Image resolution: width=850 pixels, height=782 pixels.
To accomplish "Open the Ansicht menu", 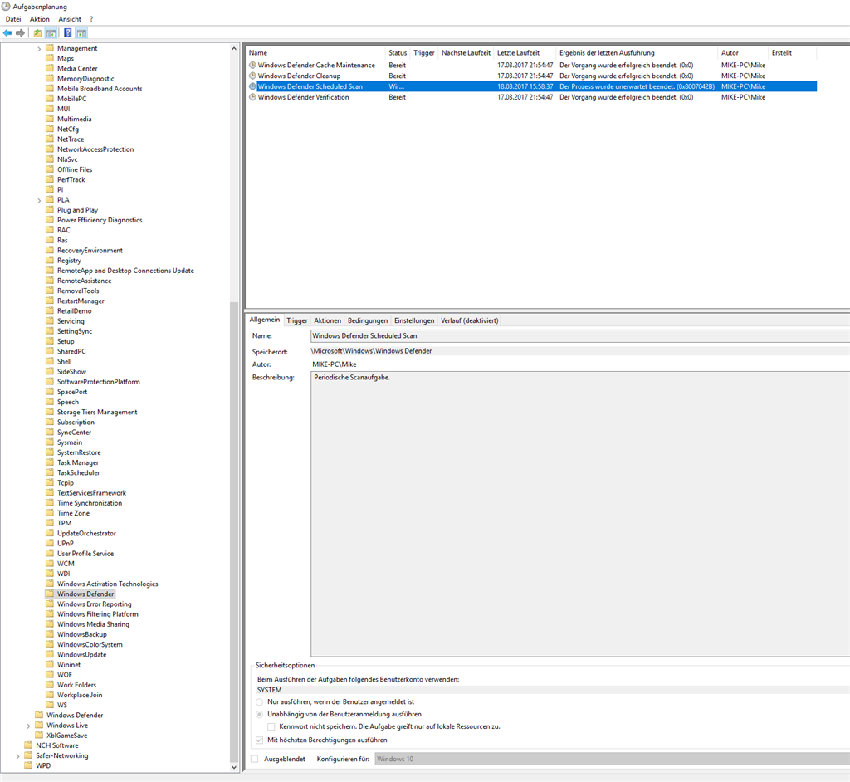I will click(70, 19).
